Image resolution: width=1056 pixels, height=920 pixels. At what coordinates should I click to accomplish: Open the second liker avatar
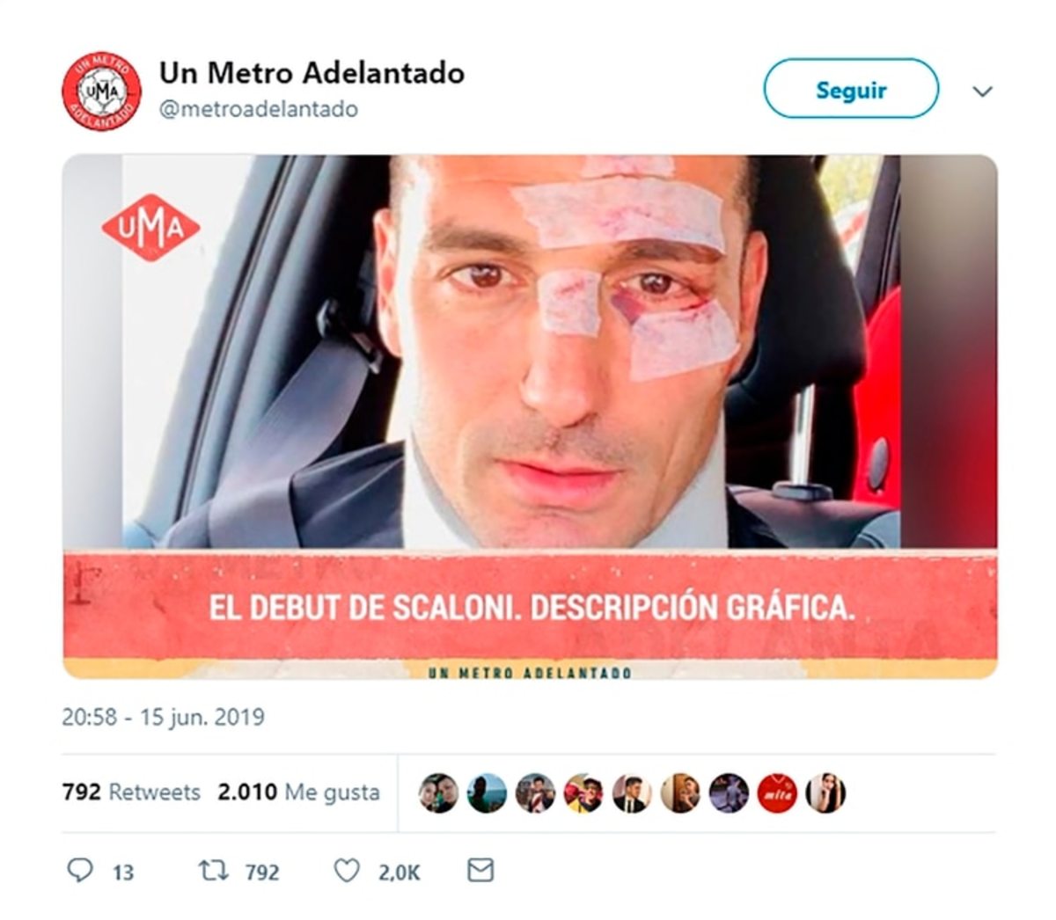487,793
